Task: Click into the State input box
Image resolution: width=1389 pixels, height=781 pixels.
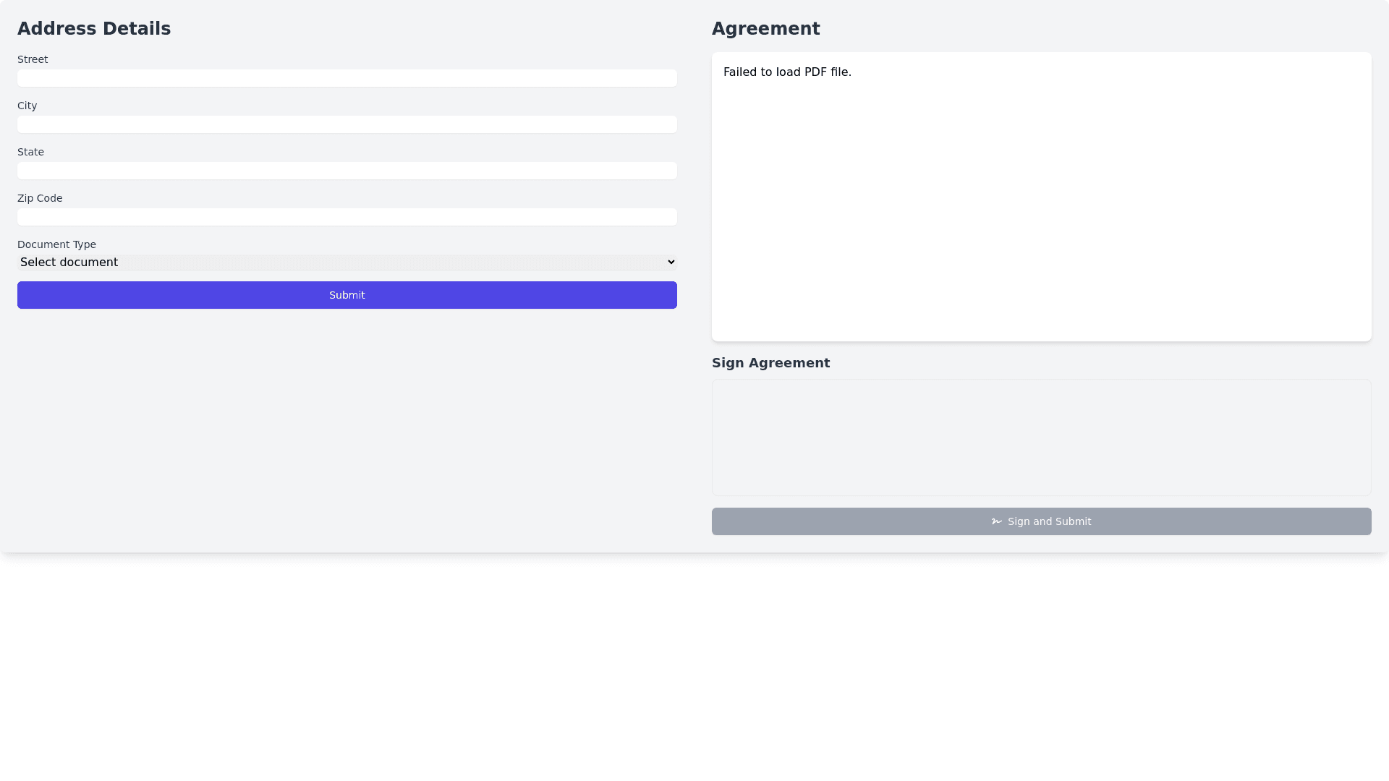Action: pos(347,171)
